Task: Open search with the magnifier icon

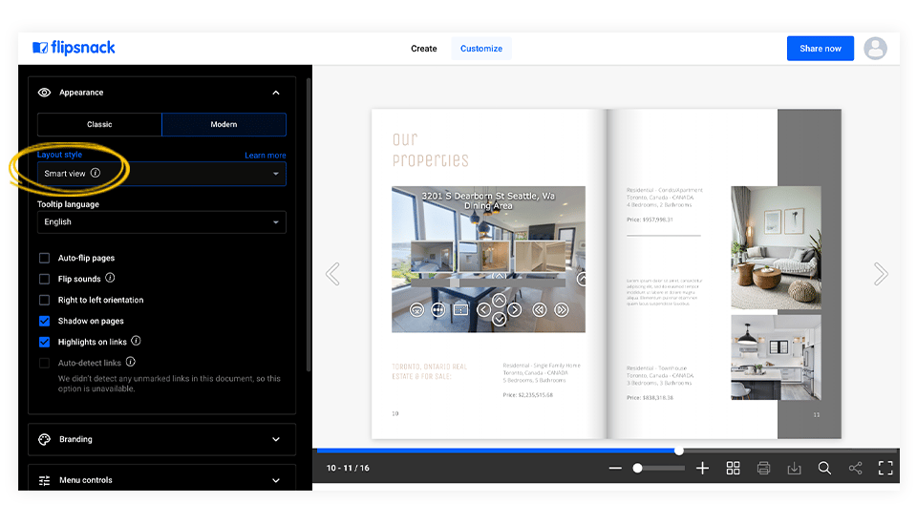Action: [824, 468]
